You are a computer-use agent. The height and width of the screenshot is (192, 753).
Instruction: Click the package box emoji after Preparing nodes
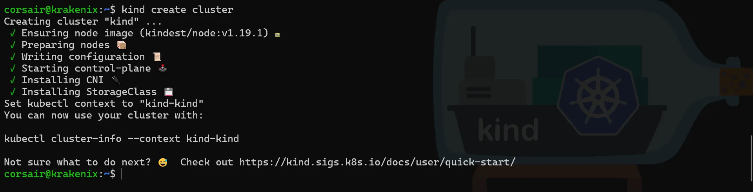pos(122,45)
